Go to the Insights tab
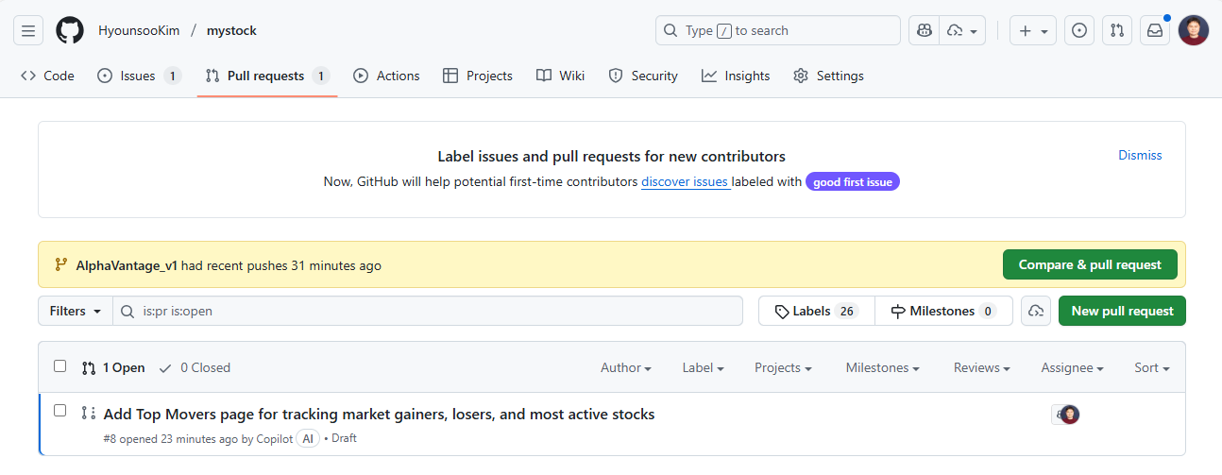1222x475 pixels. point(736,76)
